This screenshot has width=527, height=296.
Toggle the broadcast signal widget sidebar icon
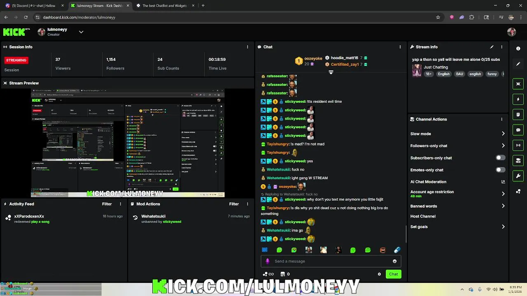518,145
